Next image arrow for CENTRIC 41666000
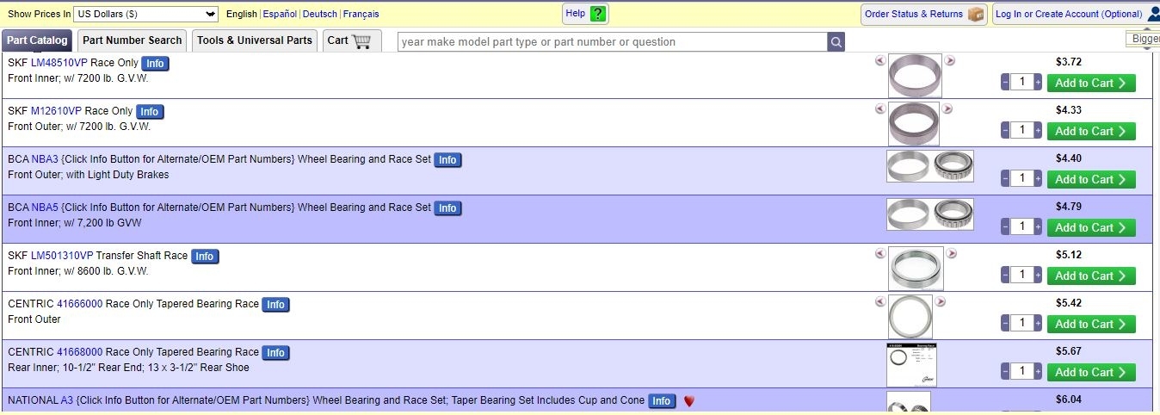 [941, 301]
